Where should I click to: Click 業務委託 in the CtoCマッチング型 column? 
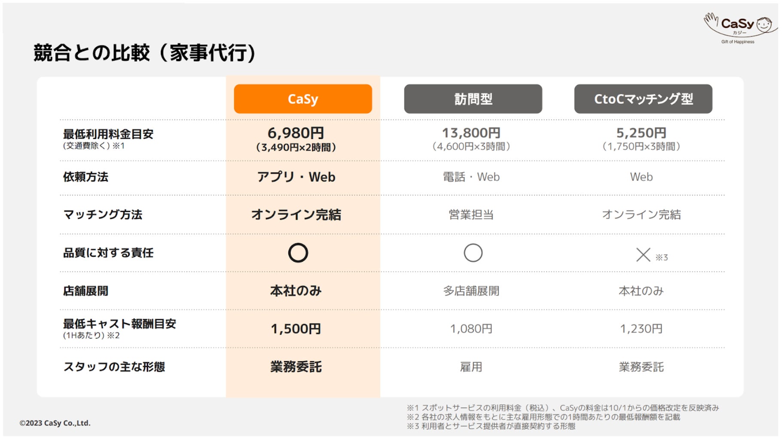pyautogui.click(x=641, y=367)
